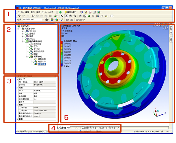Open the 結果 scale 1.0 combo box
The height and width of the screenshot is (143, 176).
33,20
